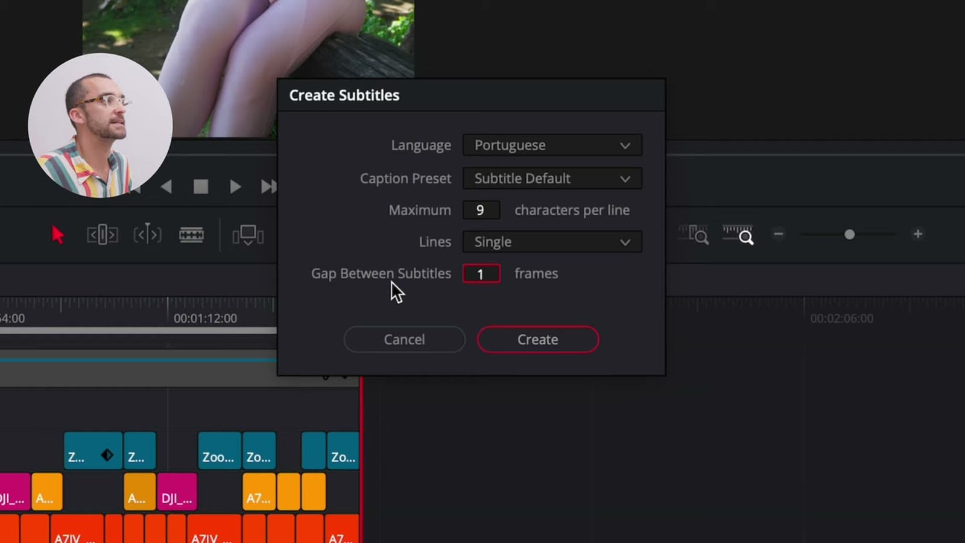This screenshot has width=965, height=543.
Task: Click the Insert Clip toolbar icon
Action: pos(248,235)
